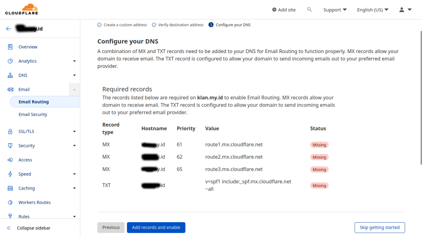
Task: Click route3.mx.cloudflare.net value
Action: 234,169
